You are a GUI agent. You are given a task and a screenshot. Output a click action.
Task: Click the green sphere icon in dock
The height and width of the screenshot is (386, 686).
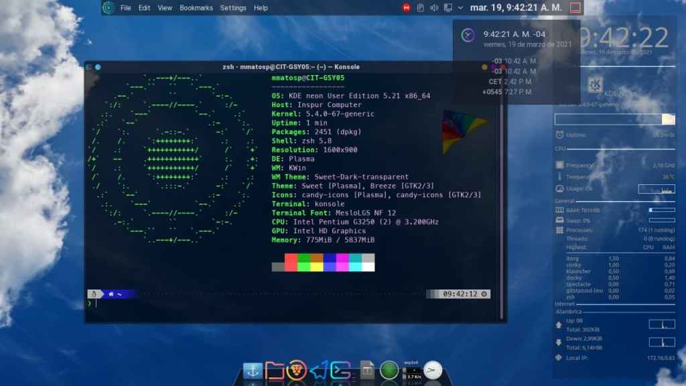click(x=389, y=370)
